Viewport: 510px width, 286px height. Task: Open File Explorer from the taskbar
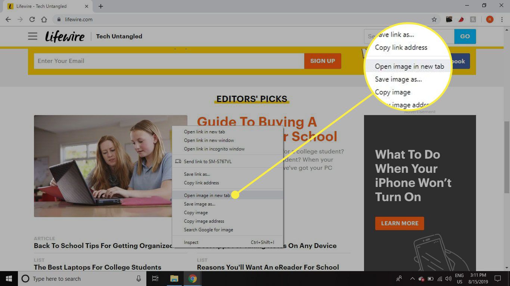[x=174, y=279]
